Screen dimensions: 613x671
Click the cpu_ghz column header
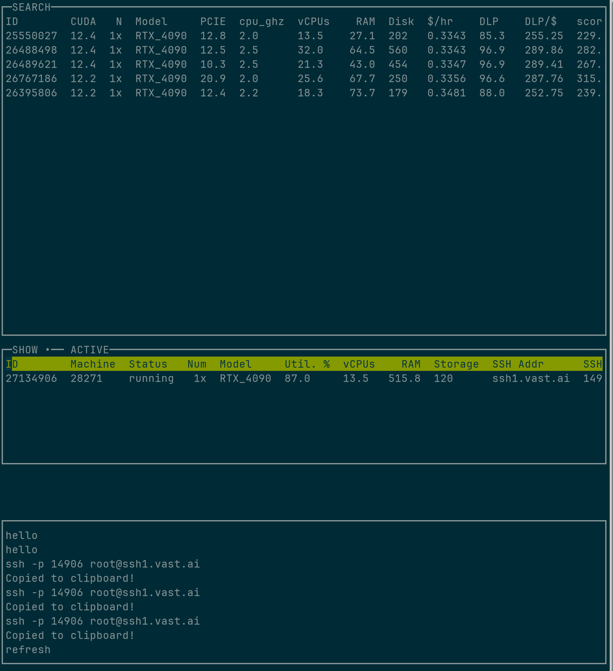point(262,22)
